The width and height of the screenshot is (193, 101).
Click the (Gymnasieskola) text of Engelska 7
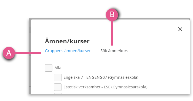[123, 77]
